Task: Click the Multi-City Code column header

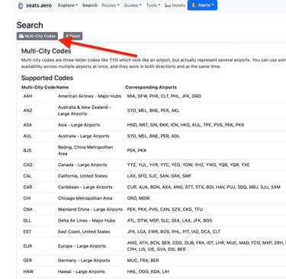Action: (38, 88)
